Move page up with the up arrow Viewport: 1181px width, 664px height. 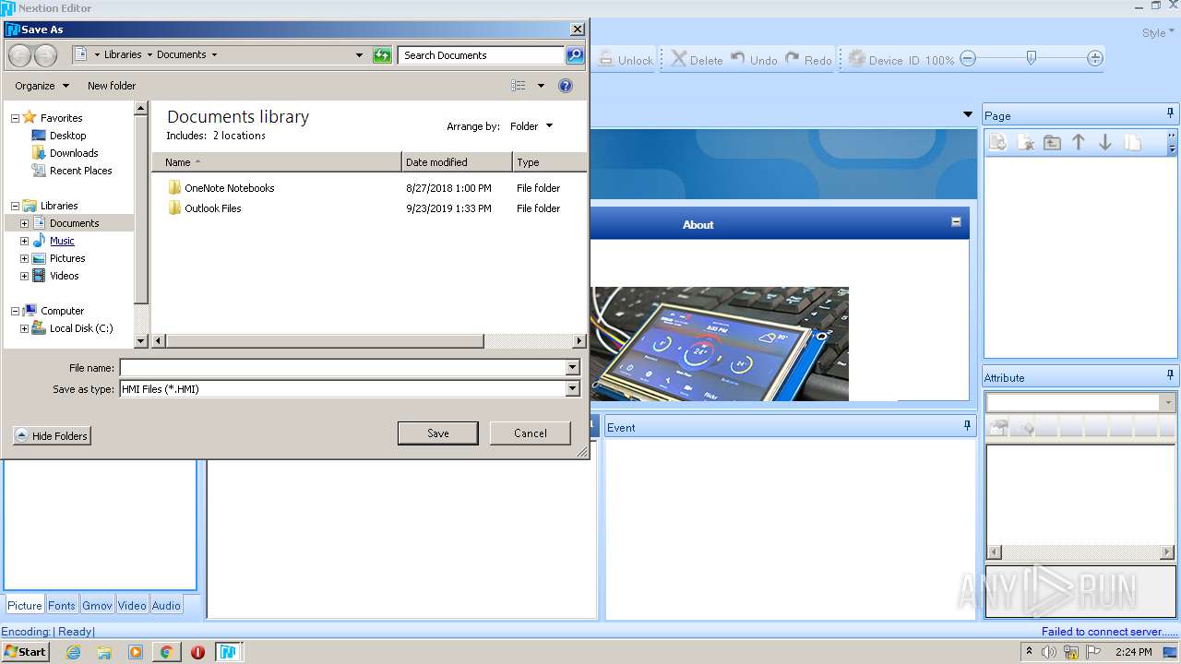click(x=1079, y=142)
